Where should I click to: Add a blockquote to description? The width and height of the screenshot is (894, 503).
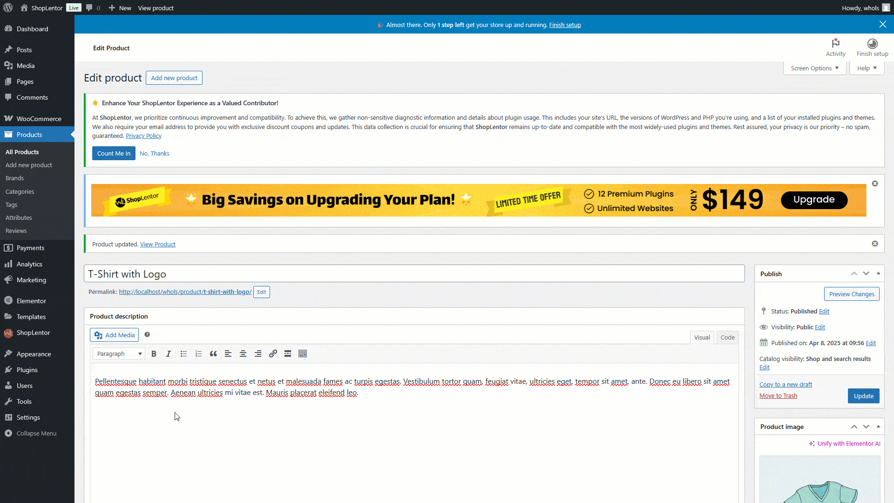tap(213, 354)
